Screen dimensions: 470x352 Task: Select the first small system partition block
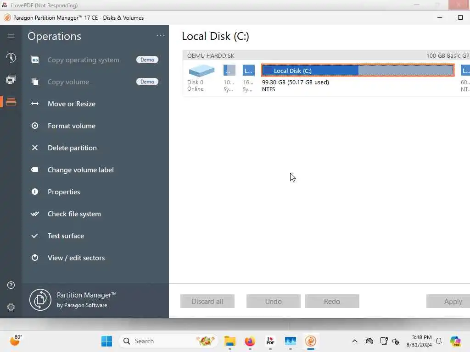click(x=229, y=70)
